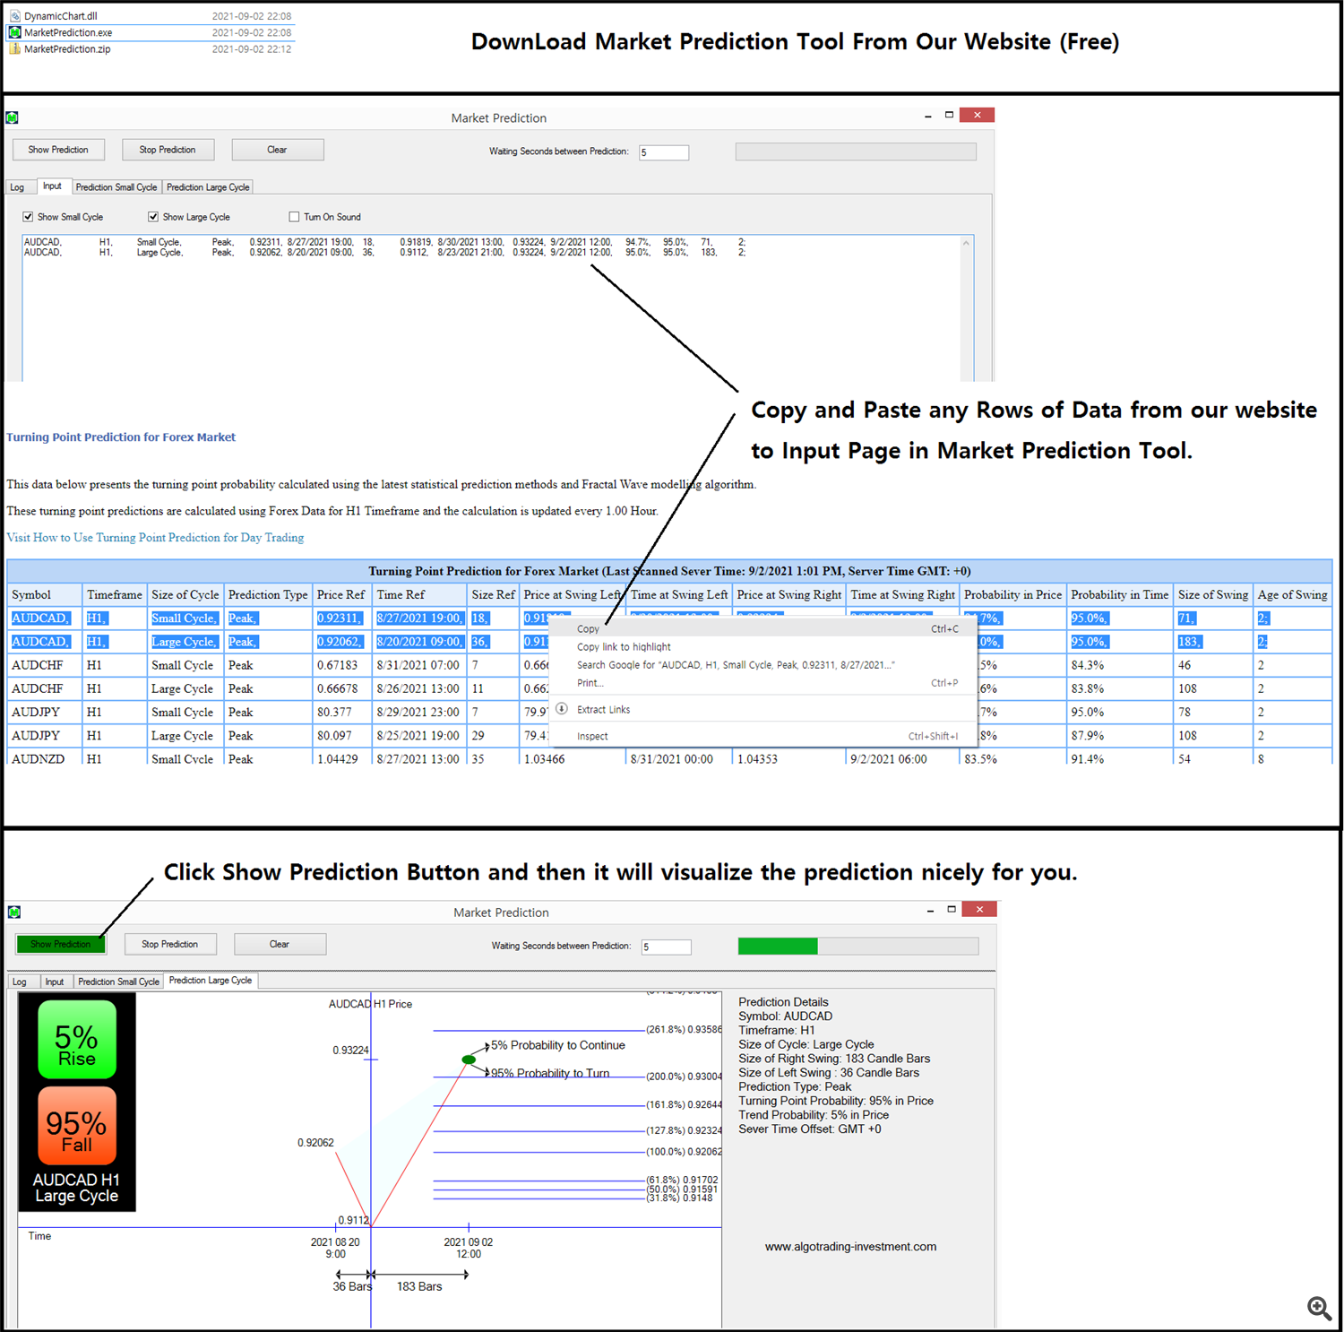The width and height of the screenshot is (1344, 1332).
Task: Minimize the upper Market Prediction window
Action: (x=928, y=116)
